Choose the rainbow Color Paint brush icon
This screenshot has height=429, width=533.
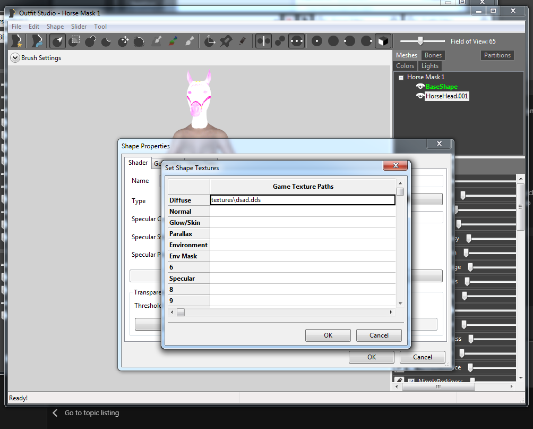173,41
